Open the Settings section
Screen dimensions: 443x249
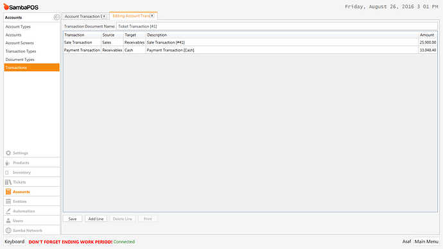31,153
